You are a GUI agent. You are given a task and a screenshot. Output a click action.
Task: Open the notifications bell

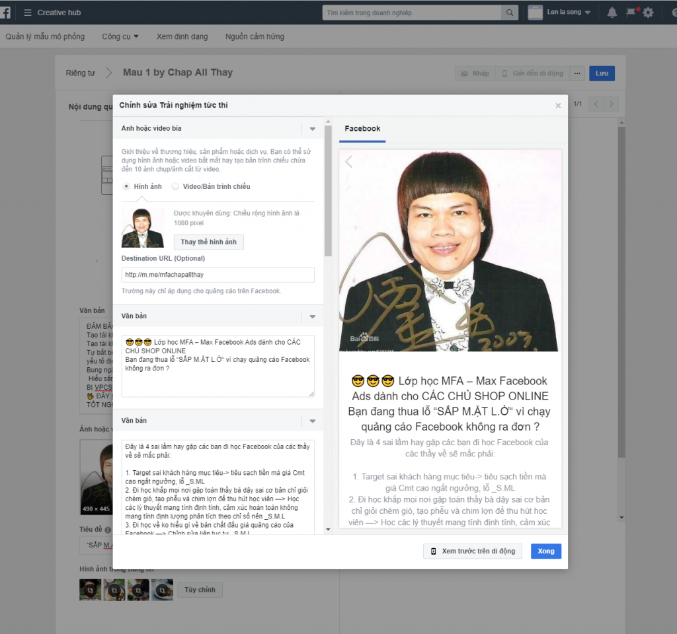[612, 13]
